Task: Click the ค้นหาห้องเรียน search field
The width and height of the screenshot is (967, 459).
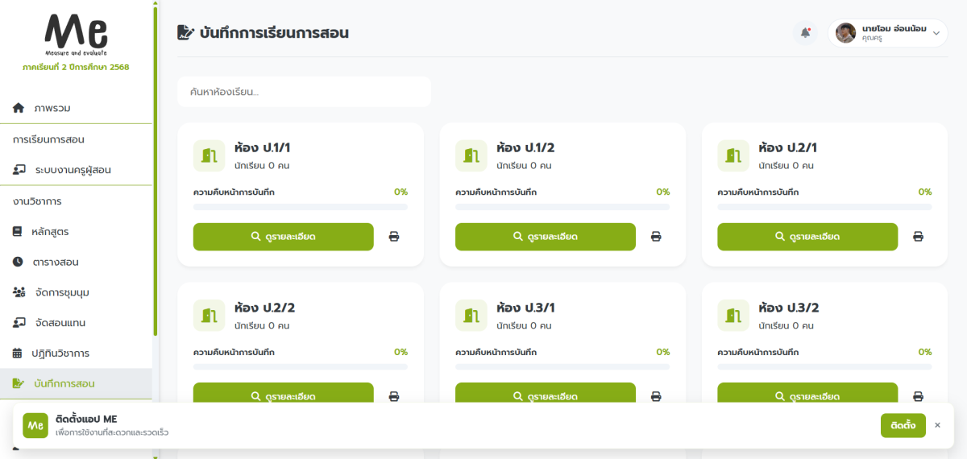Action: [x=304, y=92]
